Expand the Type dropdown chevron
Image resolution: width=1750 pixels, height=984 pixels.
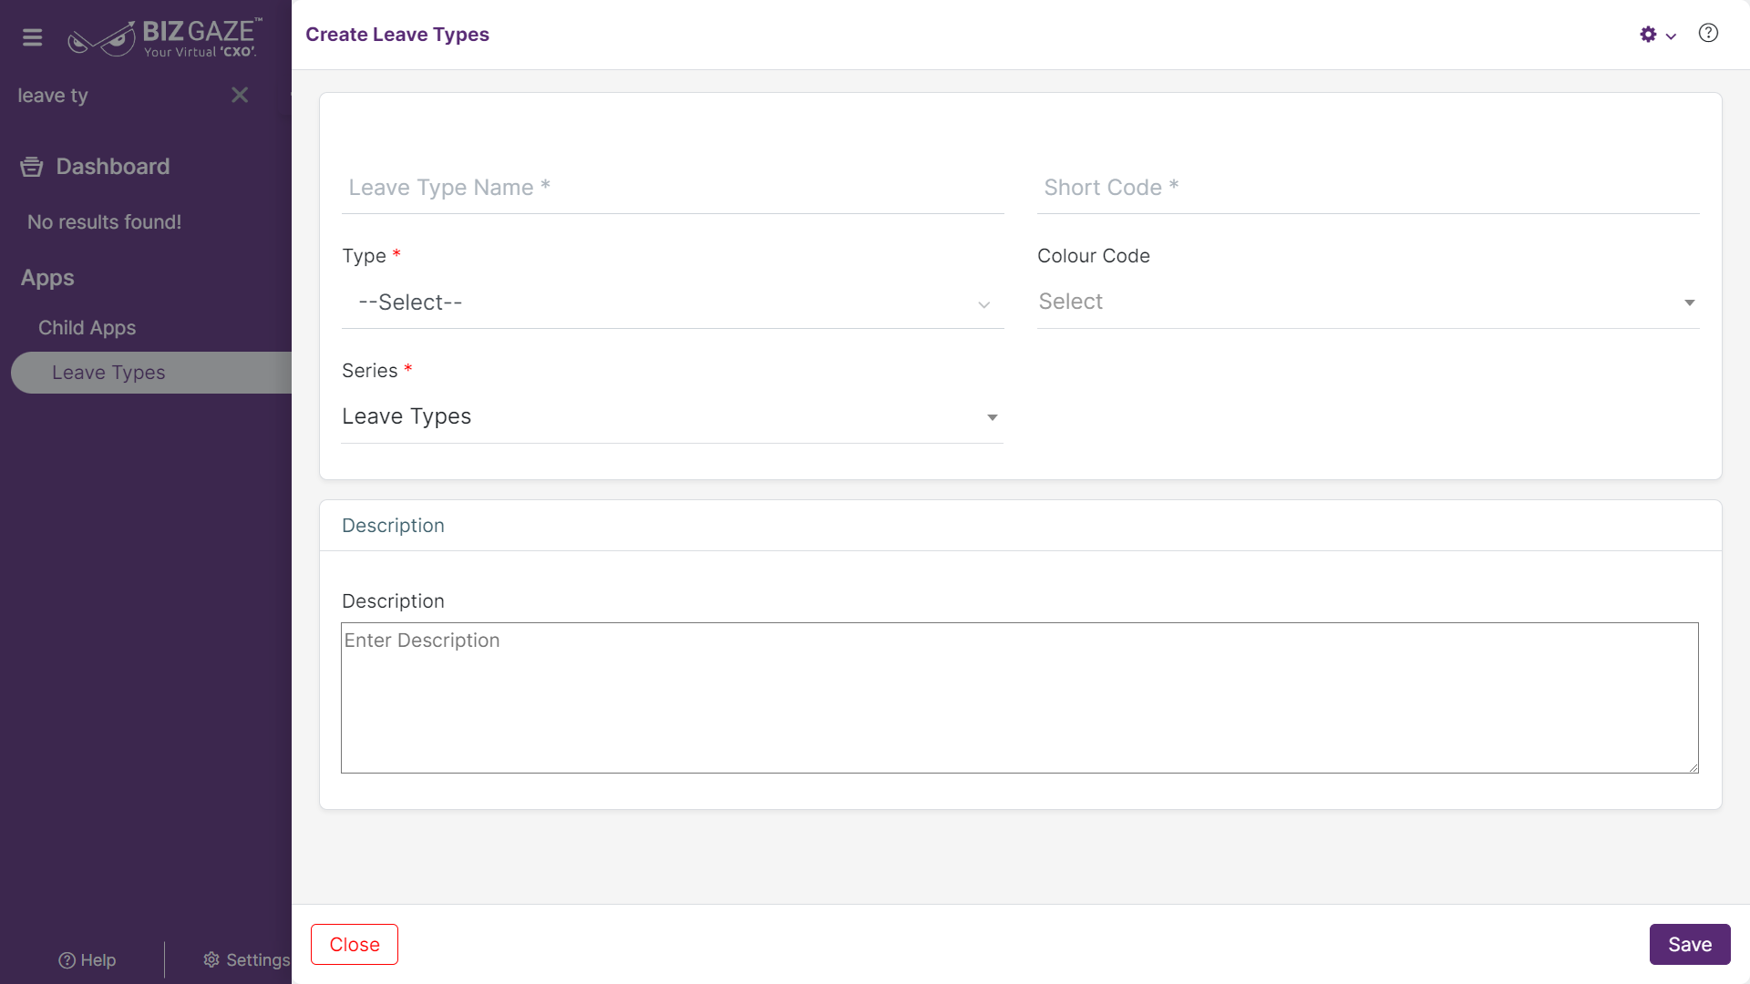tap(984, 304)
